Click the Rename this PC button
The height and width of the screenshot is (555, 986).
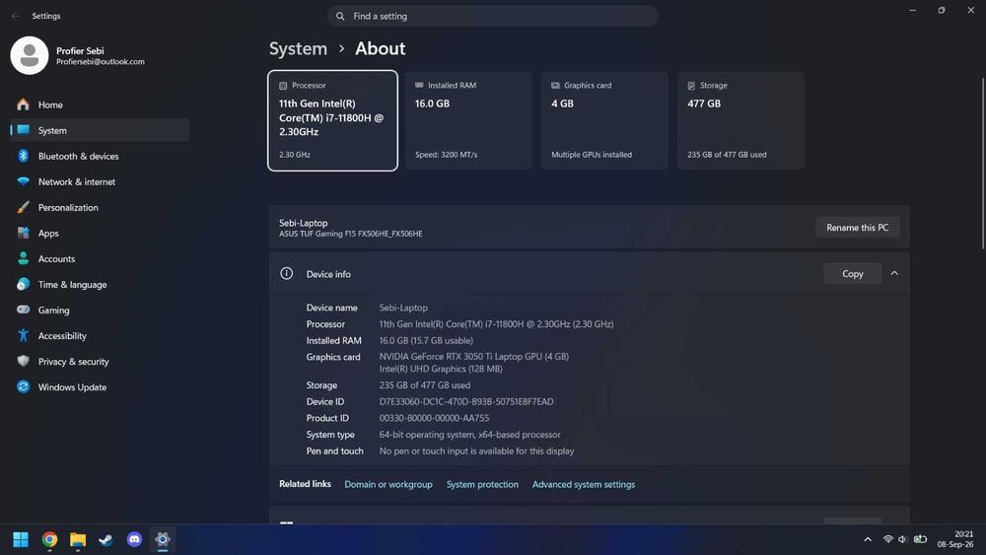(x=857, y=228)
